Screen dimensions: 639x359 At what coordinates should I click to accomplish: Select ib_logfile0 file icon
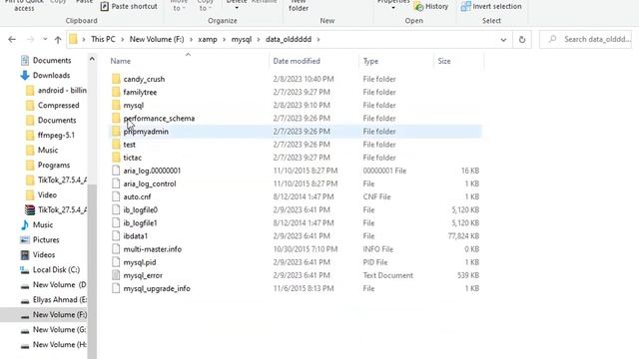click(116, 210)
